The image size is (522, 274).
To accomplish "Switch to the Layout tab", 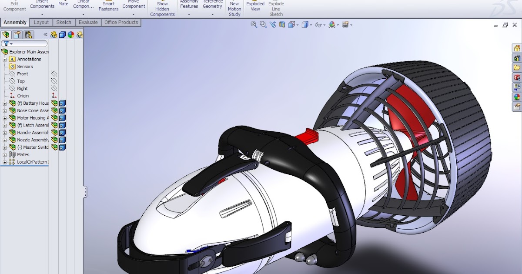I will [x=41, y=22].
